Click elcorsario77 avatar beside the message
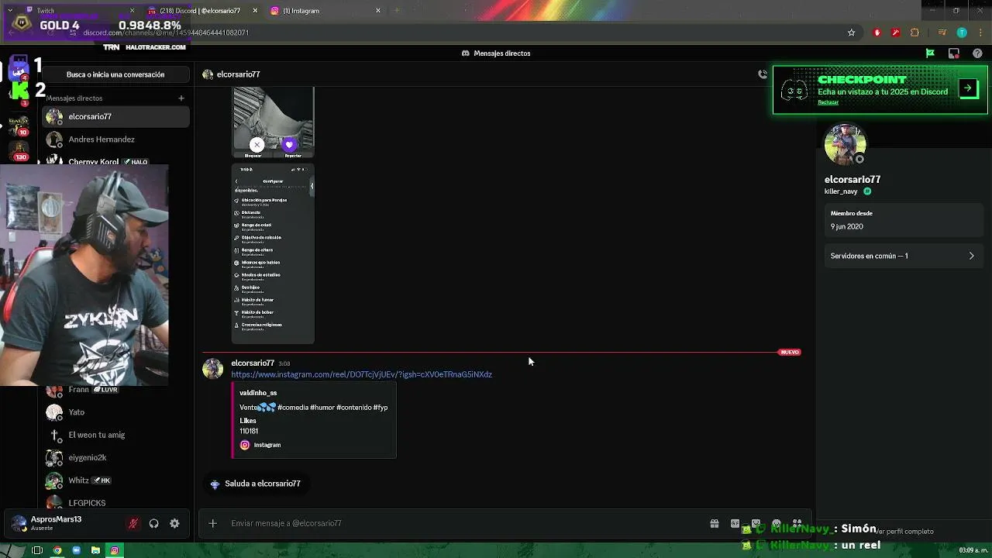The width and height of the screenshot is (992, 558). pyautogui.click(x=213, y=369)
